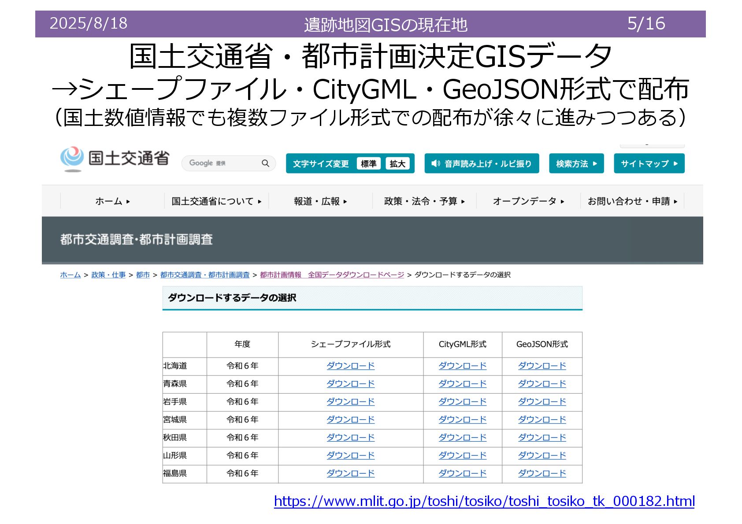Select 標準 text size
Screen dimensions: 742x524
coord(369,164)
